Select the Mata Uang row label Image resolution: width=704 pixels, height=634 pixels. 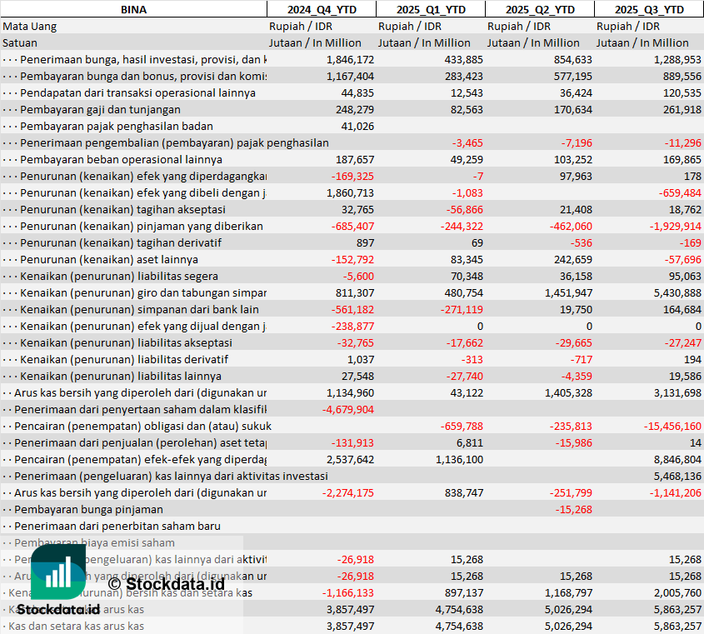[x=30, y=26]
